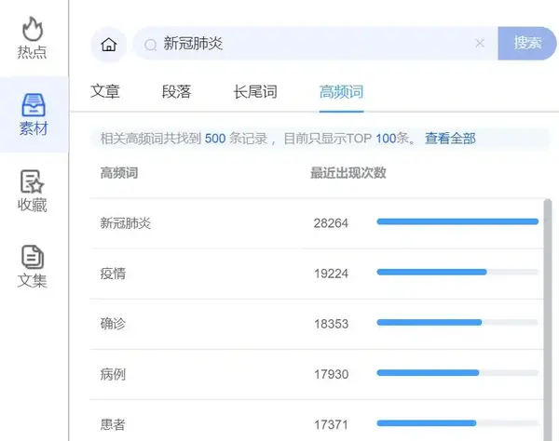
Task: Open the 查看全部 link
Action: [450, 139]
